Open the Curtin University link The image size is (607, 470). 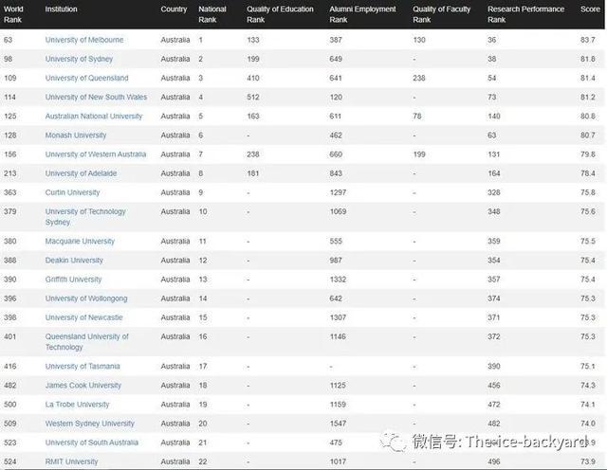72,192
